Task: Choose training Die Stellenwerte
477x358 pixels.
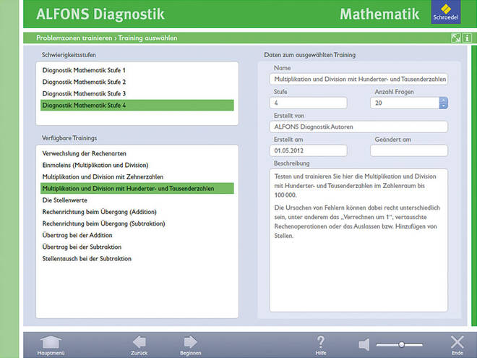Action: point(137,200)
